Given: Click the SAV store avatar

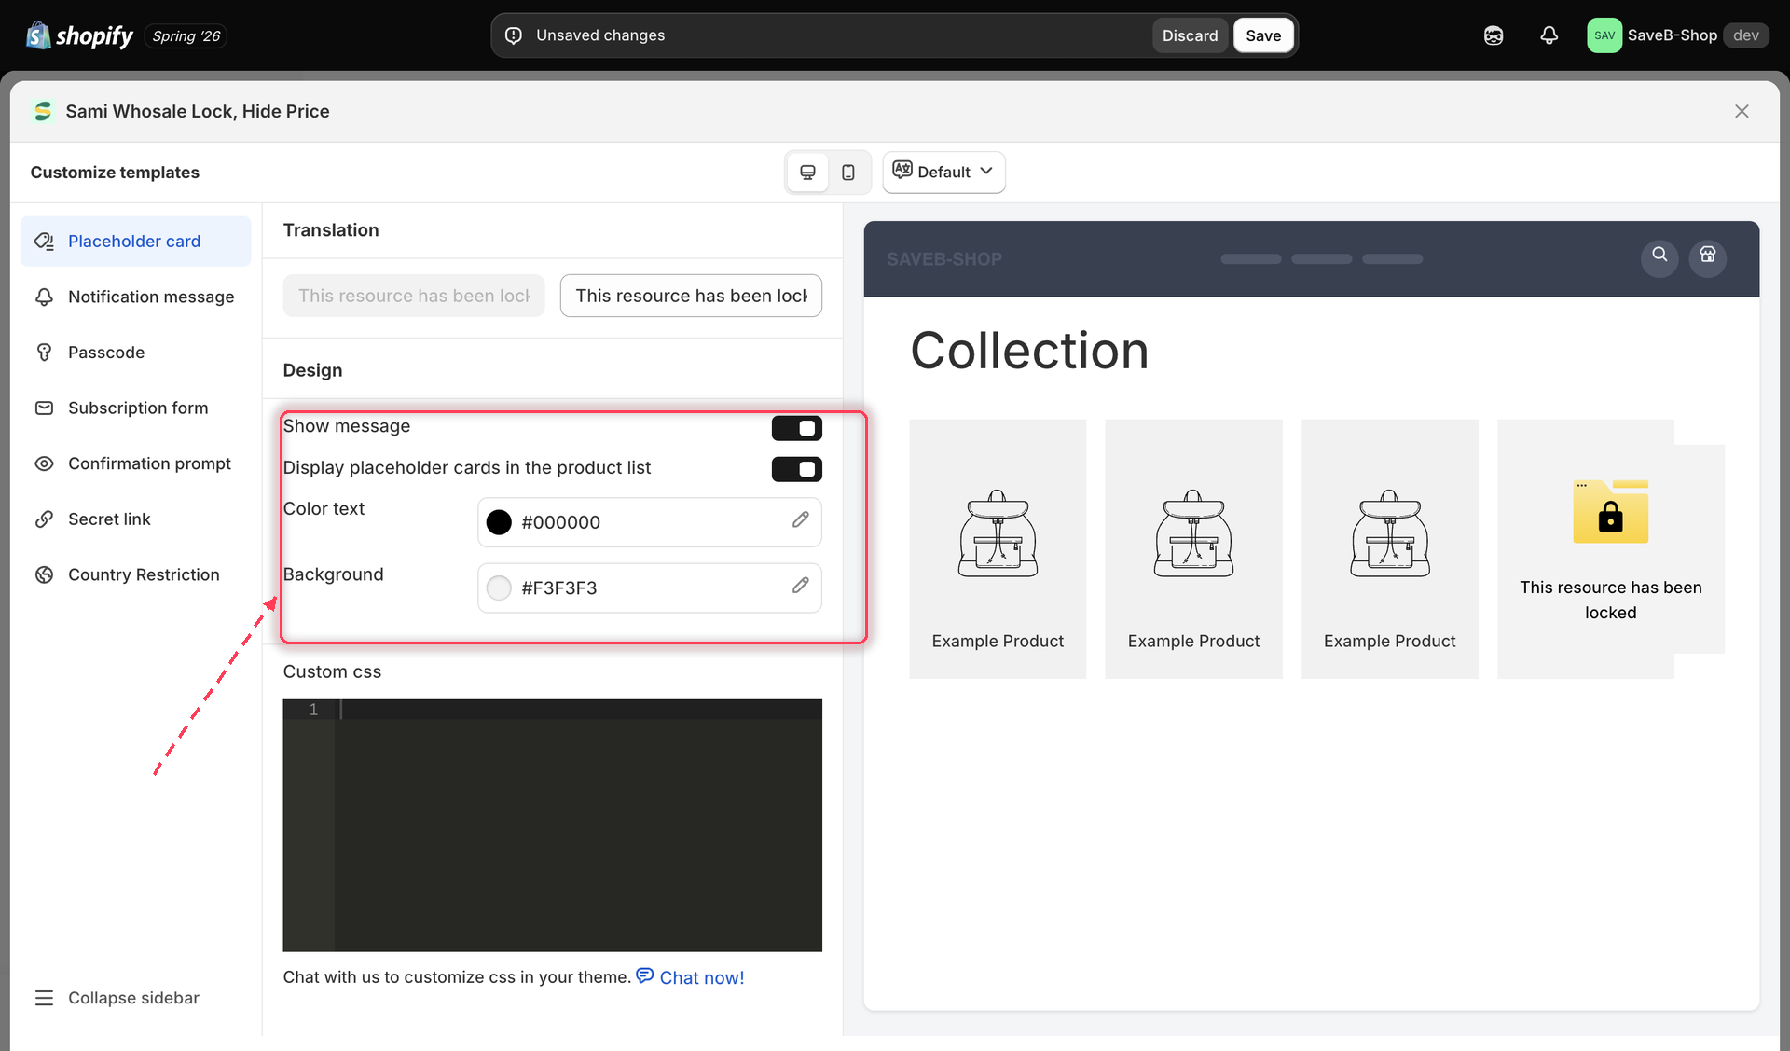Looking at the screenshot, I should point(1604,35).
